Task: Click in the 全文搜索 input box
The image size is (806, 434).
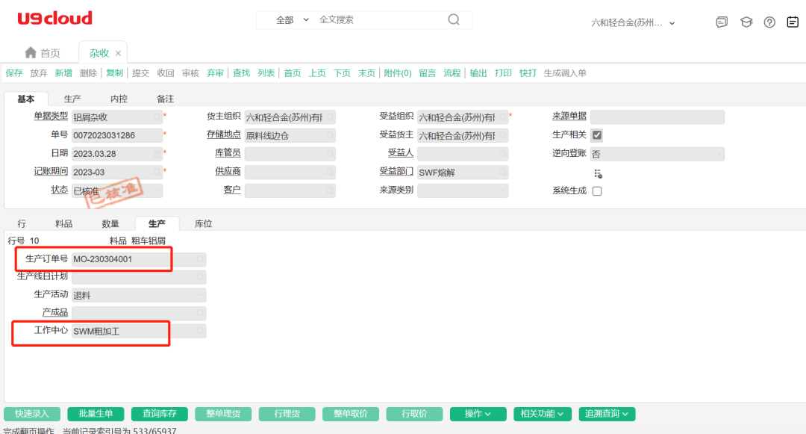Action: click(381, 19)
